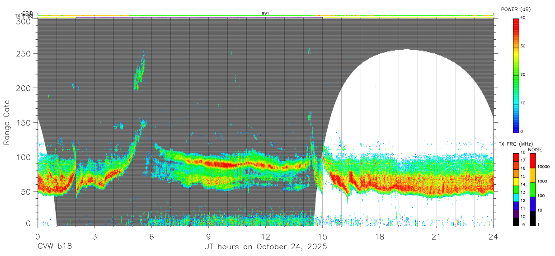555x256 pixels.
Task: Click the "POWER (dB)" legend title
Action: point(516,9)
